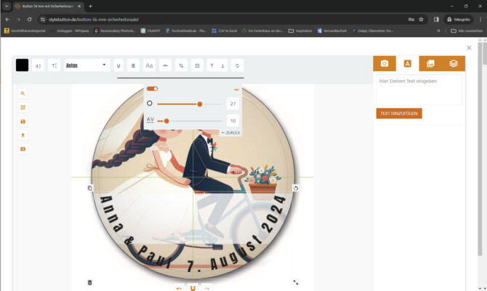Click the rotate handle on text box

pos(296,188)
